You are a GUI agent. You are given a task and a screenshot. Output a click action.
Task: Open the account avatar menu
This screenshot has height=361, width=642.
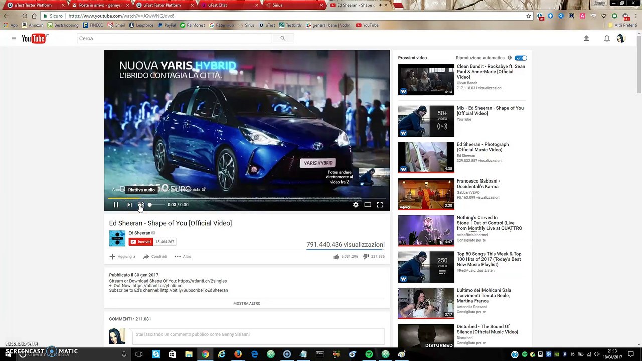pyautogui.click(x=621, y=38)
